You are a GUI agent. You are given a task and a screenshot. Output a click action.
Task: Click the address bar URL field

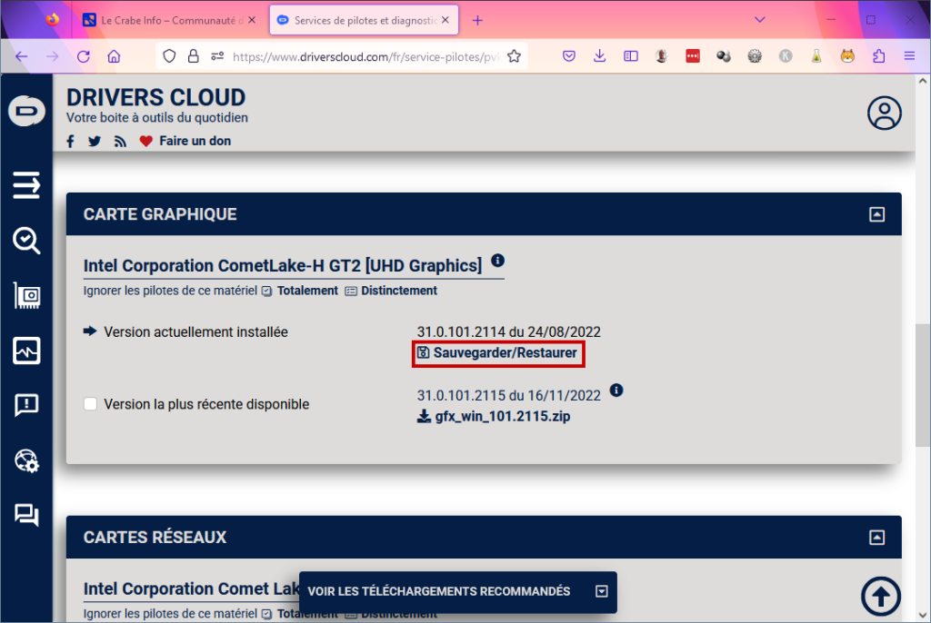(365, 56)
